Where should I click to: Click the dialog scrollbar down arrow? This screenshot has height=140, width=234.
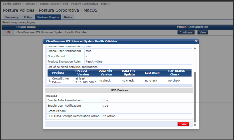point(195,125)
